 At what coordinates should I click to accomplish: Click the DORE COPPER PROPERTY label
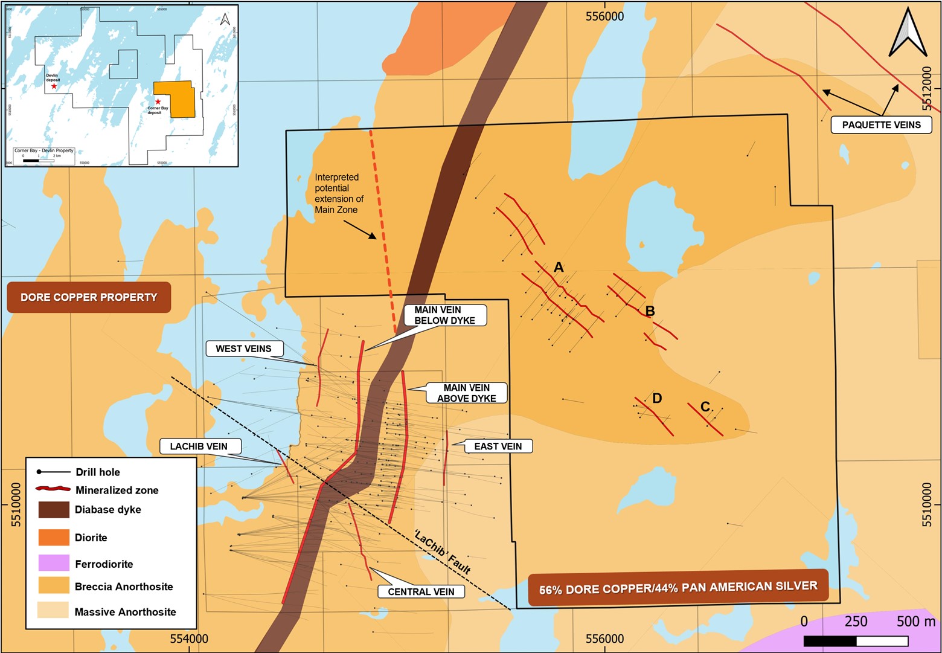[x=89, y=297]
